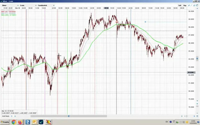Click the EN language indicator

coord(167,122)
